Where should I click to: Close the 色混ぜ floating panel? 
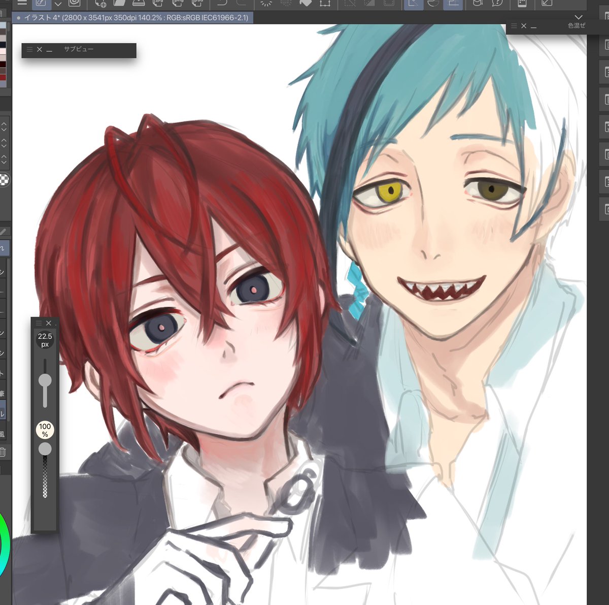(524, 26)
